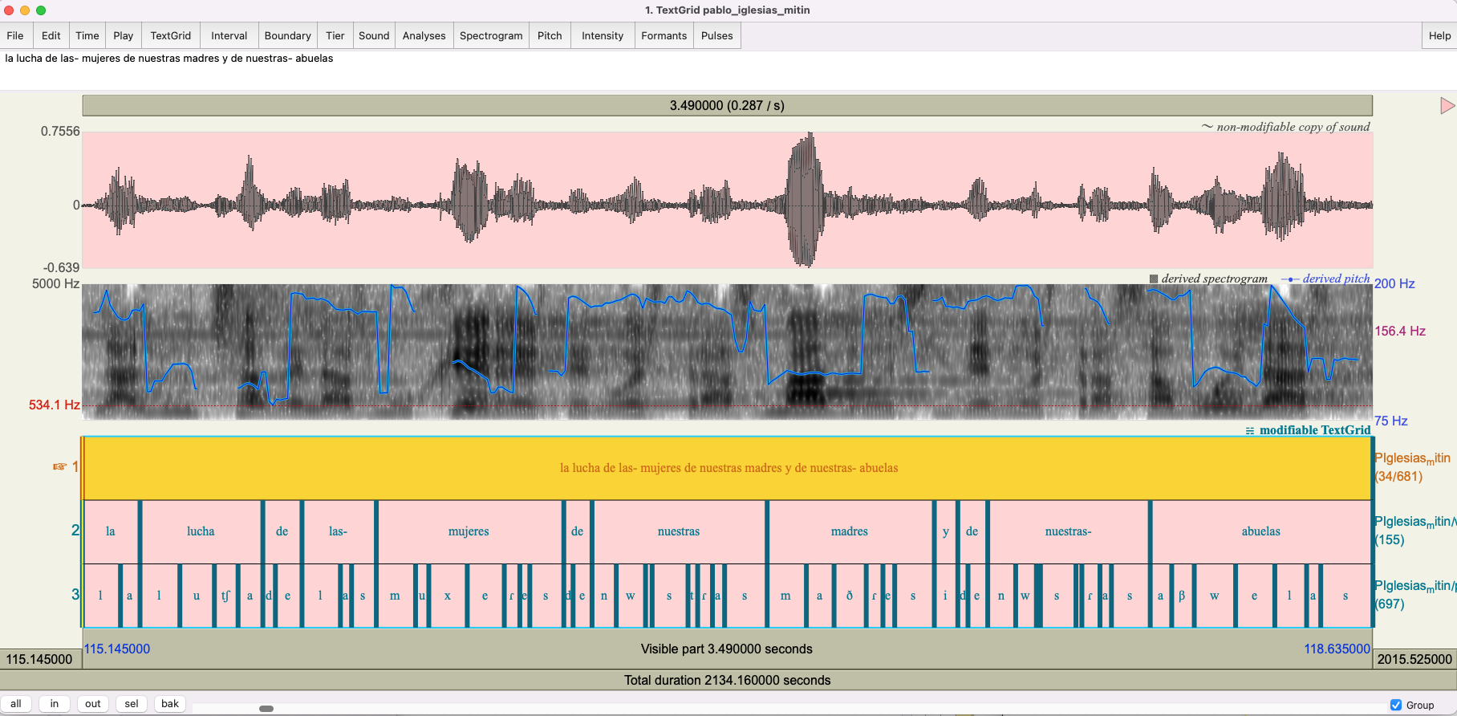1457x716 pixels.
Task: Click the derived spectrogram legend square
Action: point(1154,279)
